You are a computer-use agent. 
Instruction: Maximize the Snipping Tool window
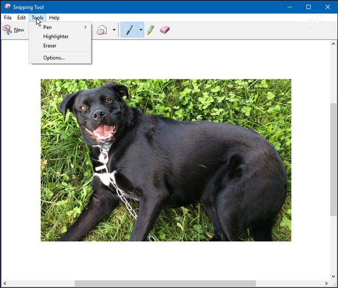[x=308, y=7]
